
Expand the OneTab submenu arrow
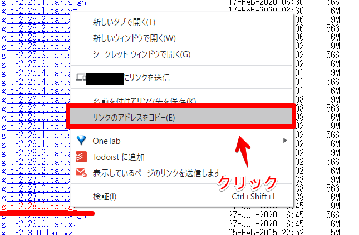(285, 141)
